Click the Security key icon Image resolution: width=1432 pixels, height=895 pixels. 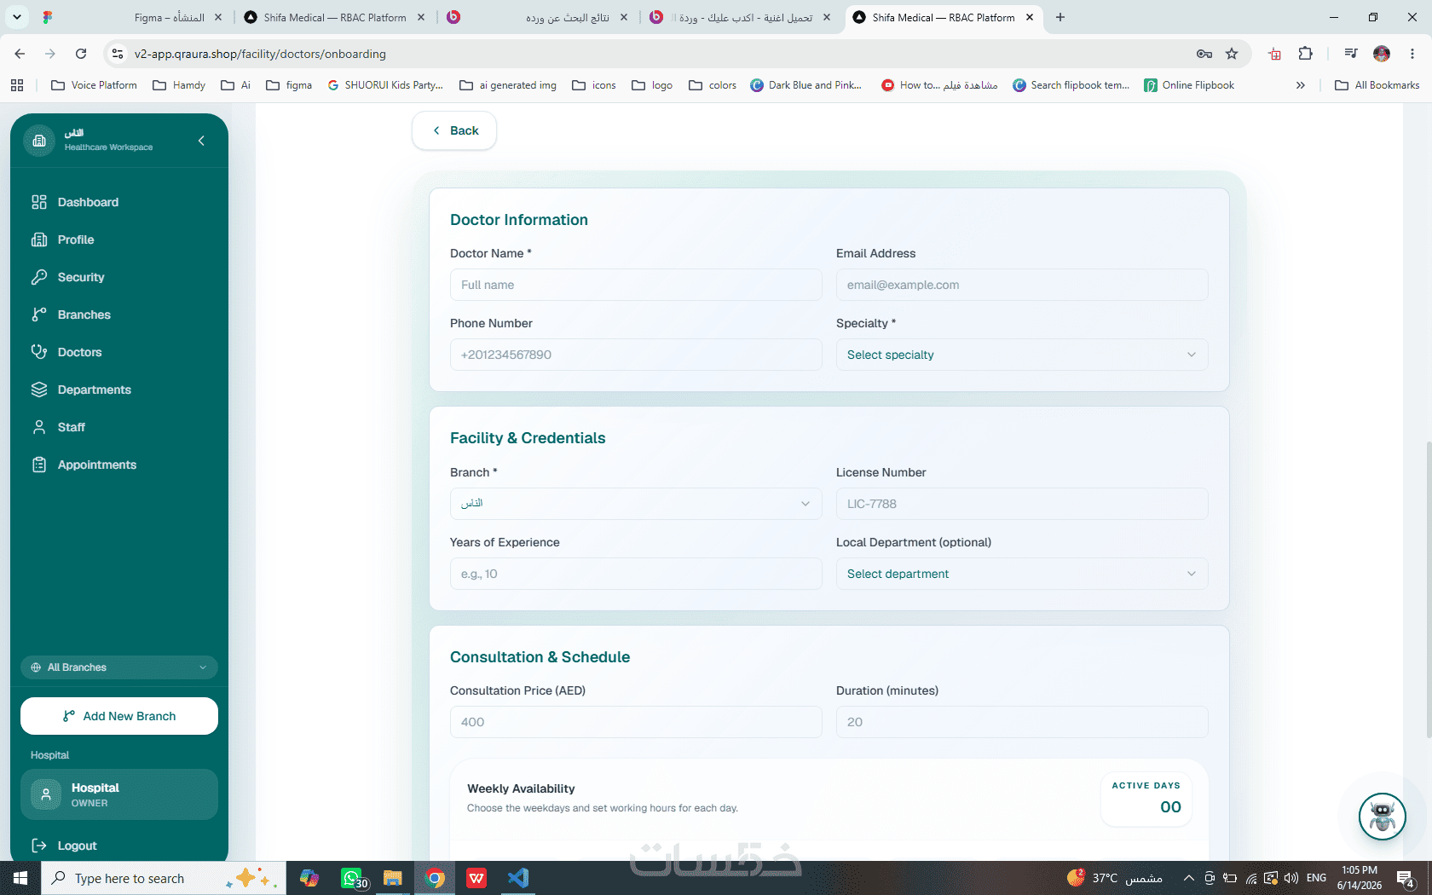click(39, 277)
